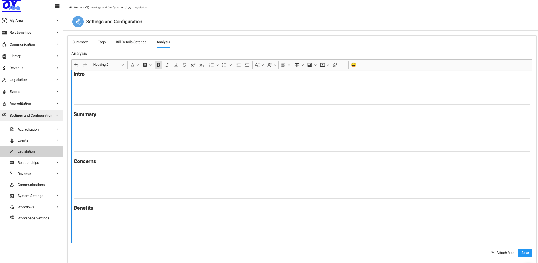The width and height of the screenshot is (538, 263).
Task: Expand My Area in the sidebar
Action: [31, 21]
